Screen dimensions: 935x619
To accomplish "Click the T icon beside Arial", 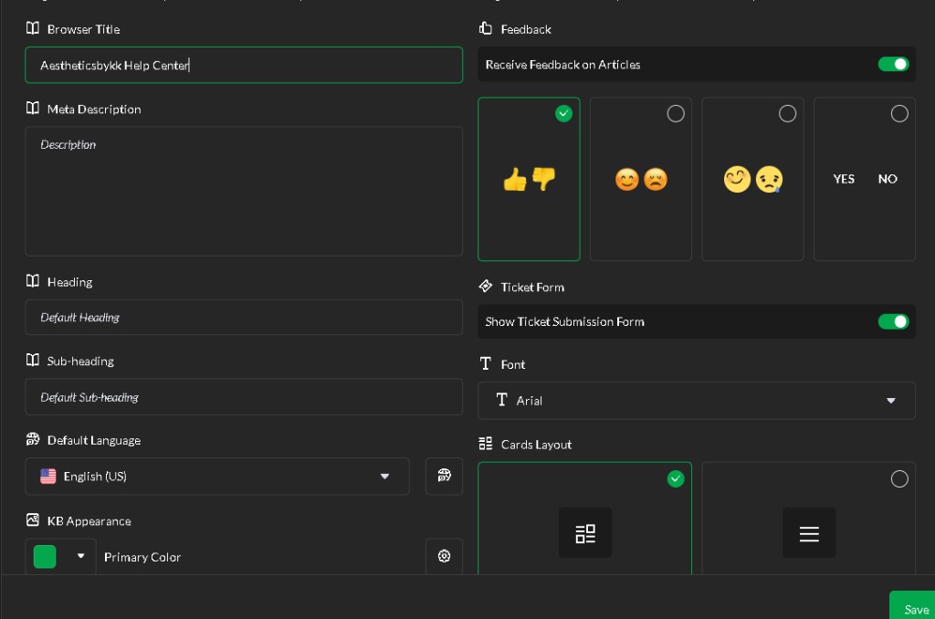I will pos(501,400).
